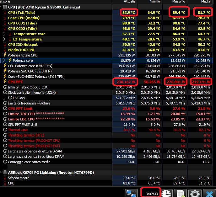Screen dimensions: 216x197
Task: Select the Conteggio core attivo medio row
Action: [106, 162]
